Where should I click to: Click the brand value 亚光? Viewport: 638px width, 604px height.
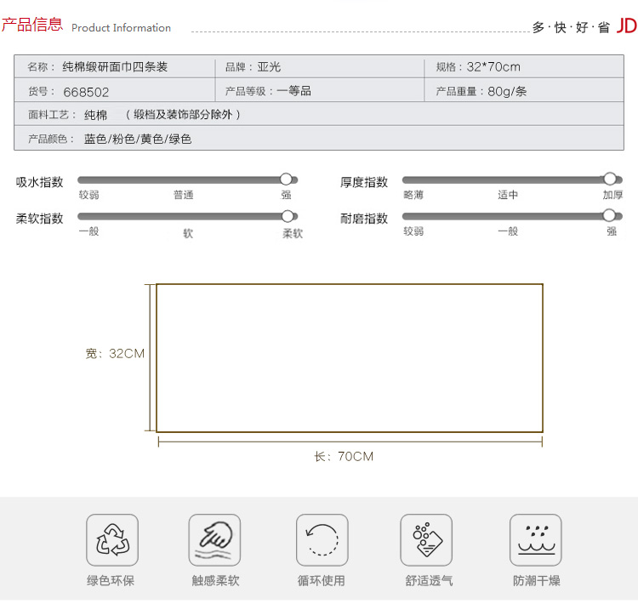click(269, 66)
